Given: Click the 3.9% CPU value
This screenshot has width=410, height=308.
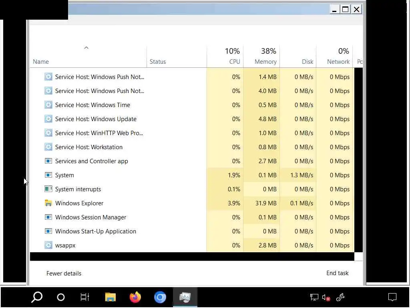Looking at the screenshot, I should (234, 203).
